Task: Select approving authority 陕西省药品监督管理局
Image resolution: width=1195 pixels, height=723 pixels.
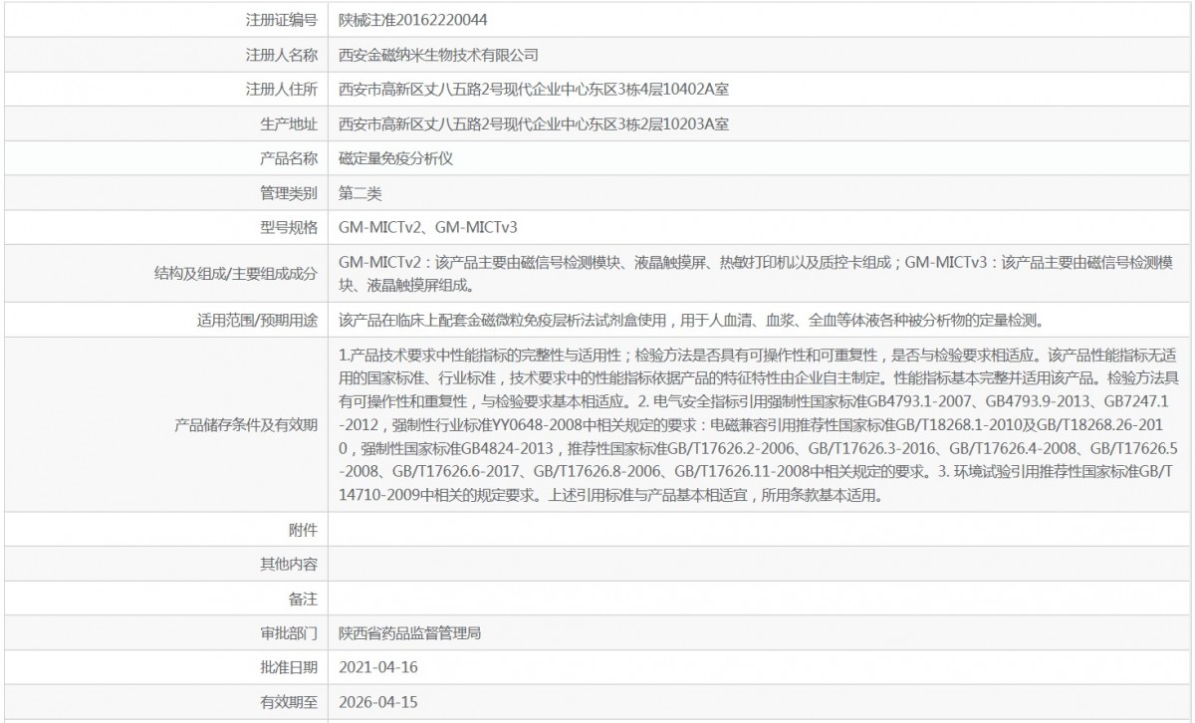Action: [410, 633]
